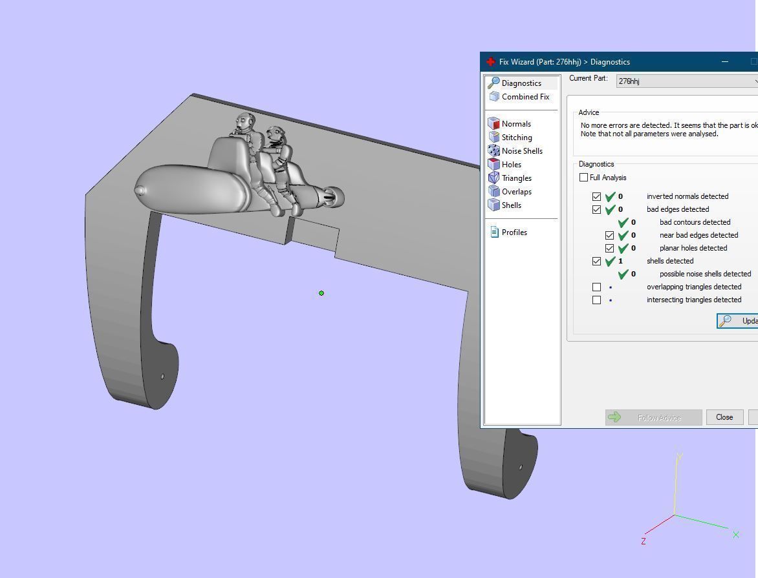This screenshot has width=758, height=578.
Task: Click the Follow Advice button label
Action: (660, 418)
